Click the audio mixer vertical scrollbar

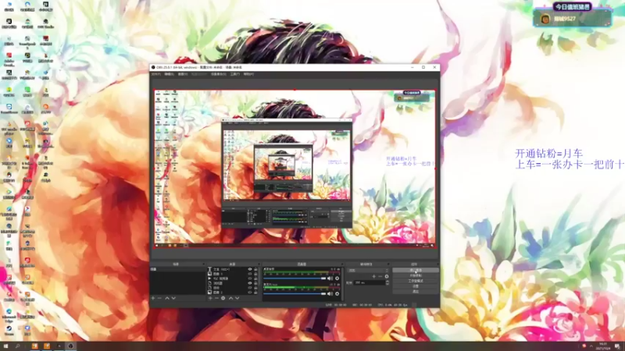point(342,284)
